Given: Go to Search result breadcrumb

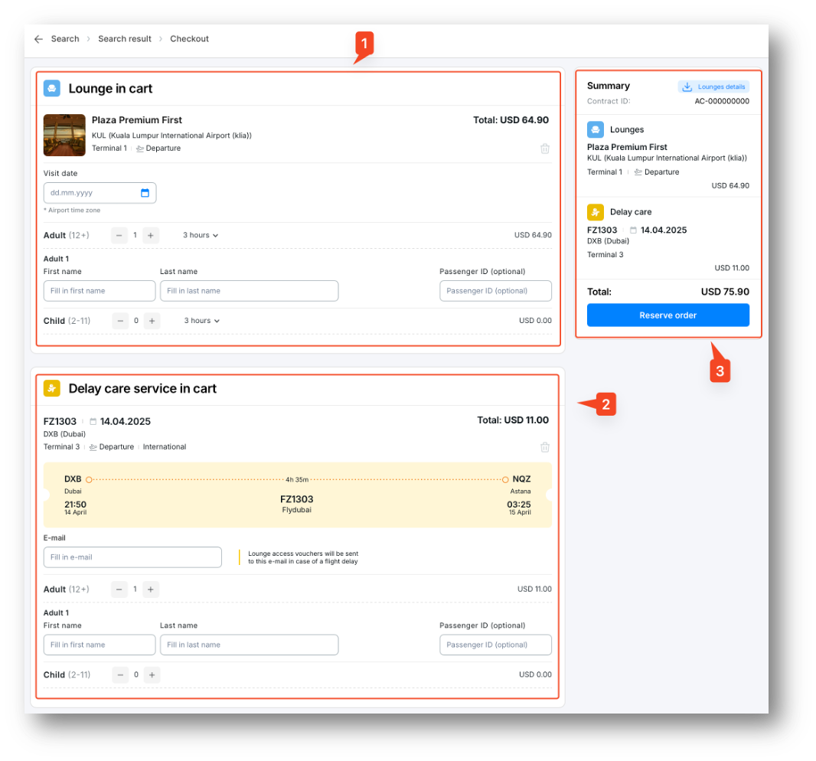Looking at the screenshot, I should [x=125, y=39].
